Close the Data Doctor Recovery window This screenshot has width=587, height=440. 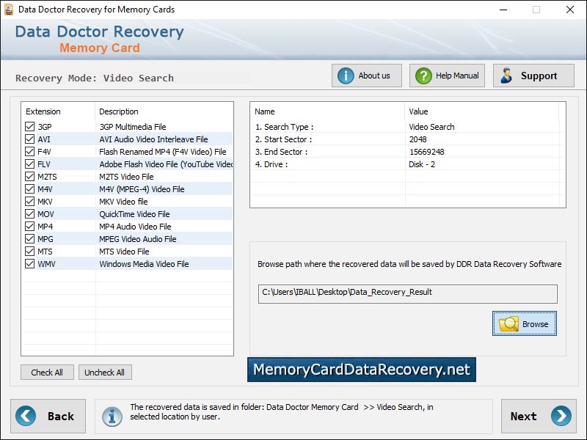coord(570,10)
